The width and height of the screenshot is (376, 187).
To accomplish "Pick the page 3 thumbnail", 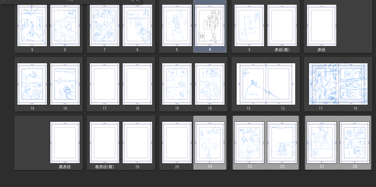I will pos(249,25).
